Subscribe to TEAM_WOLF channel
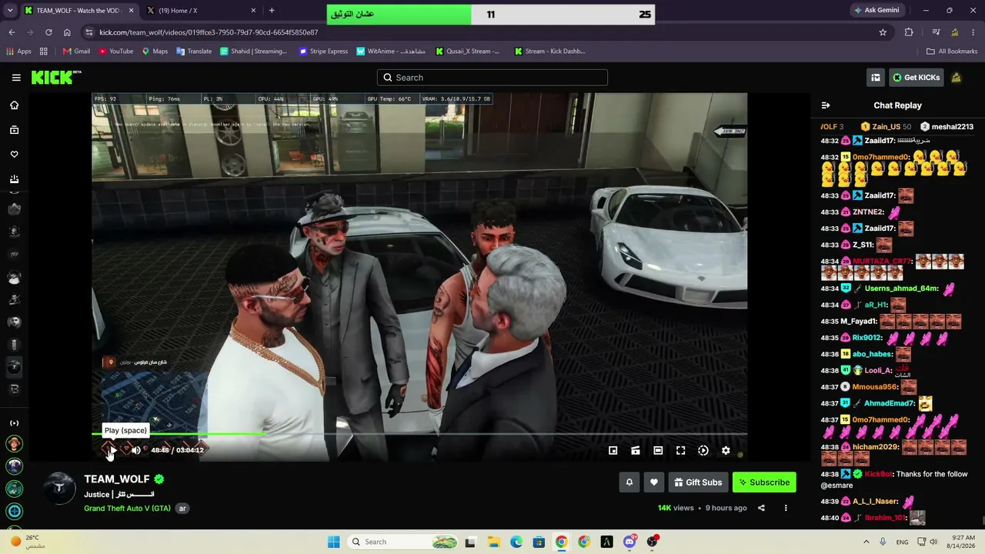 (764, 482)
